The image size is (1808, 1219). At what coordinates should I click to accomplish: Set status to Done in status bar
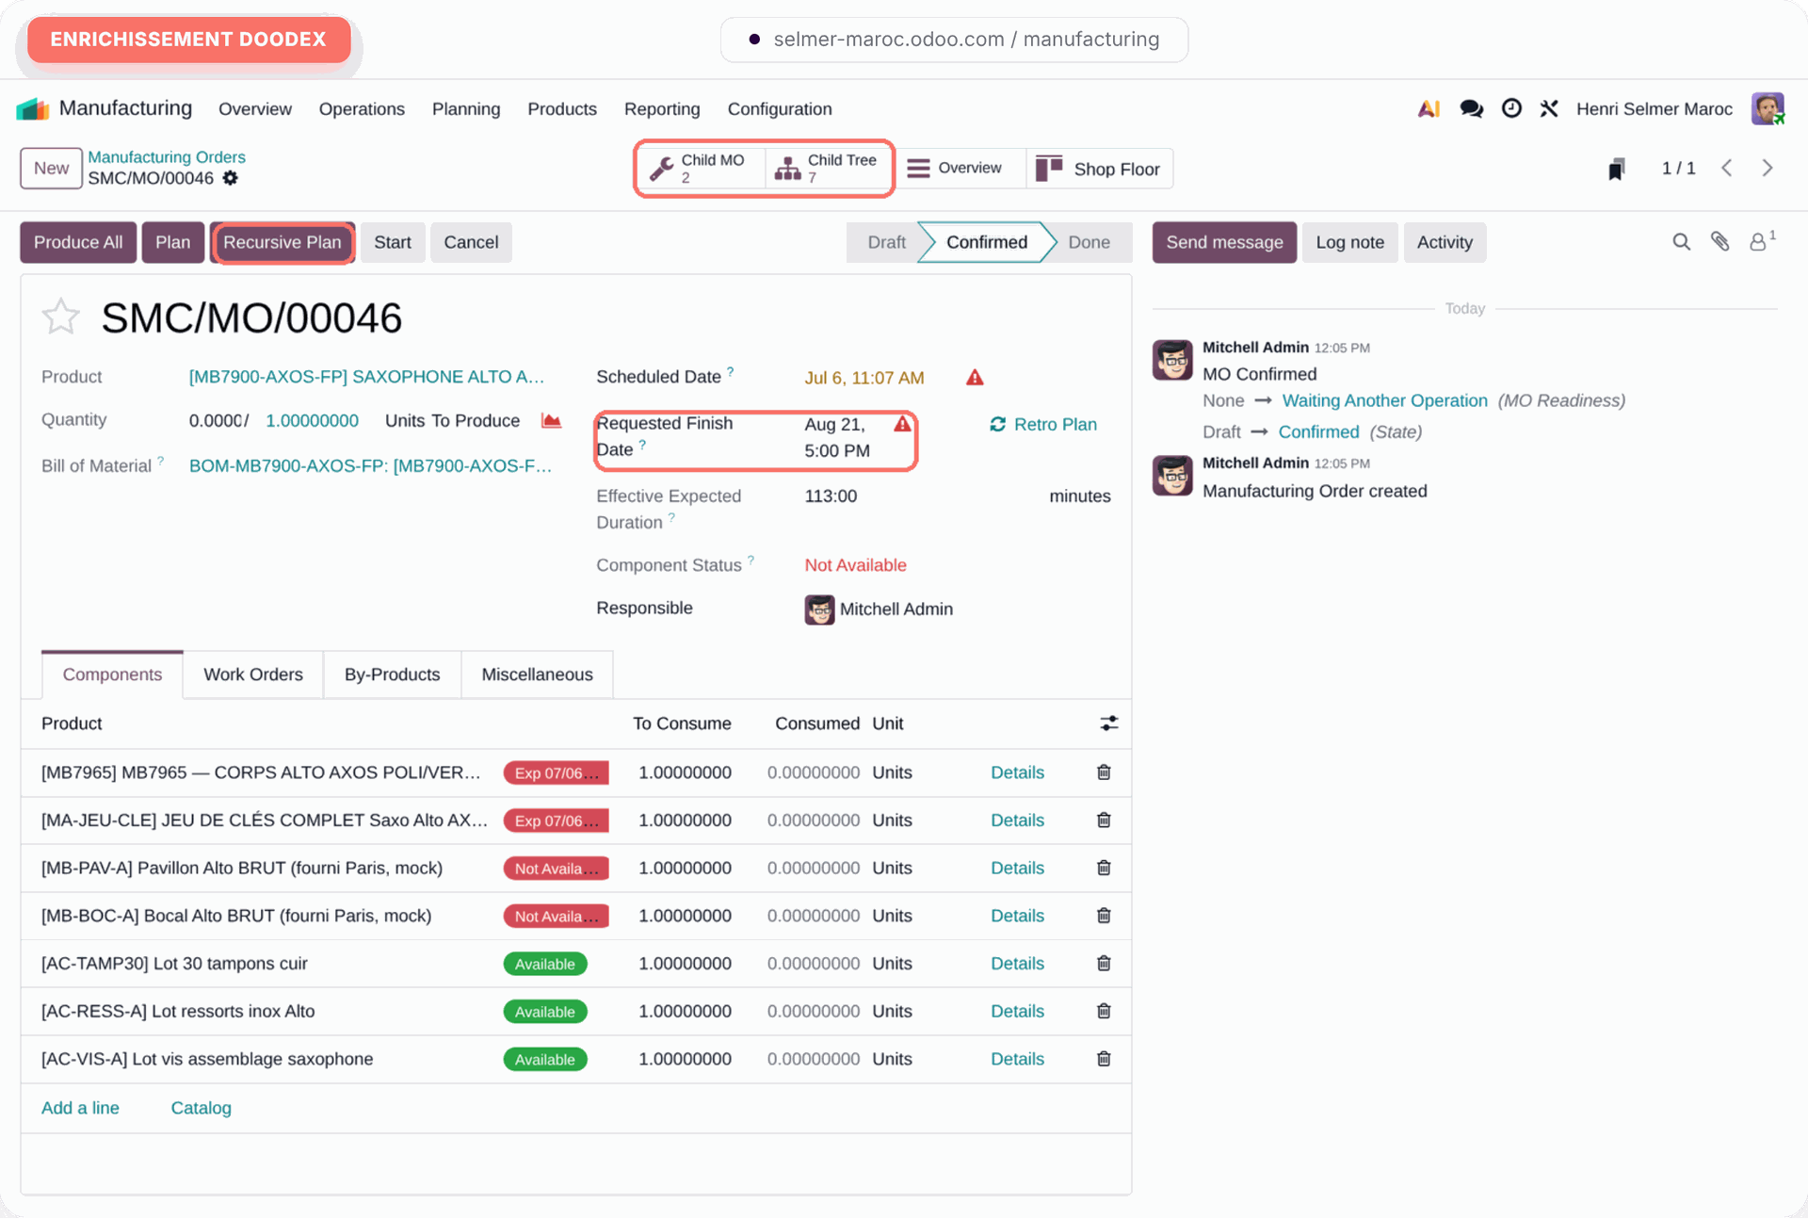(1090, 242)
